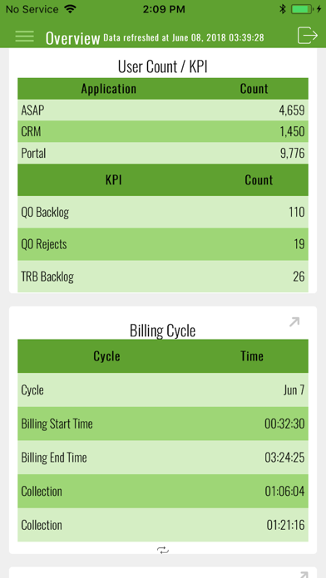Expand the next card using the bottom arrow icon
Screen dimensions: 326x578
pyautogui.click(x=304, y=575)
